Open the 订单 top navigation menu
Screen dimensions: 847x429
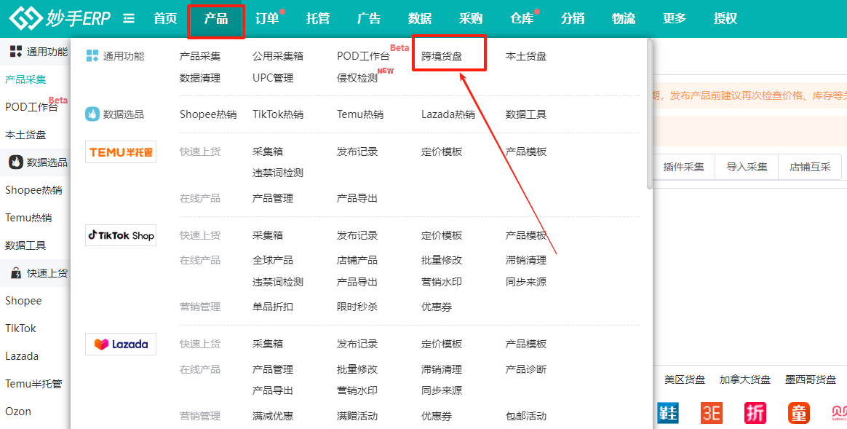[x=267, y=18]
